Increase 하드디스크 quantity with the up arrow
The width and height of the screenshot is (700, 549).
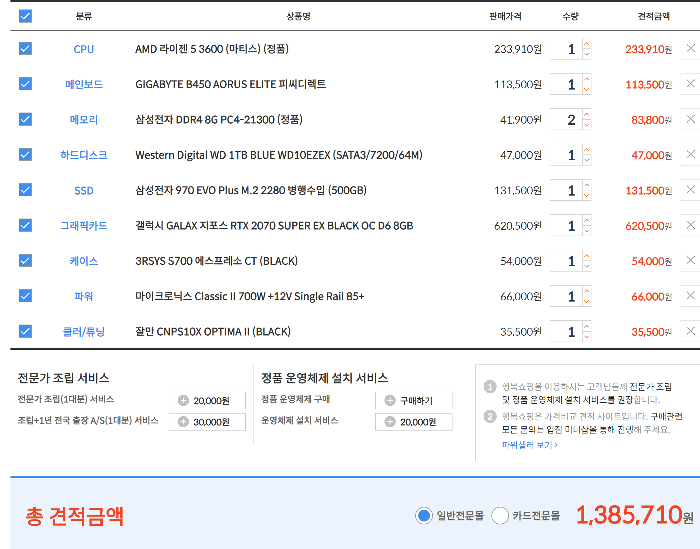[587, 150]
